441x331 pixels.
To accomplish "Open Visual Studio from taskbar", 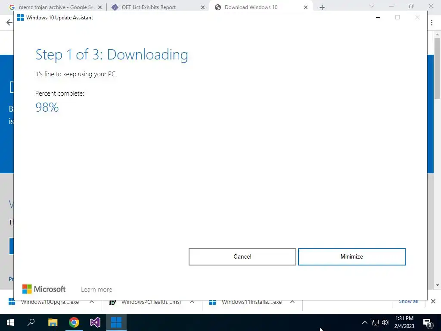I will (95, 322).
